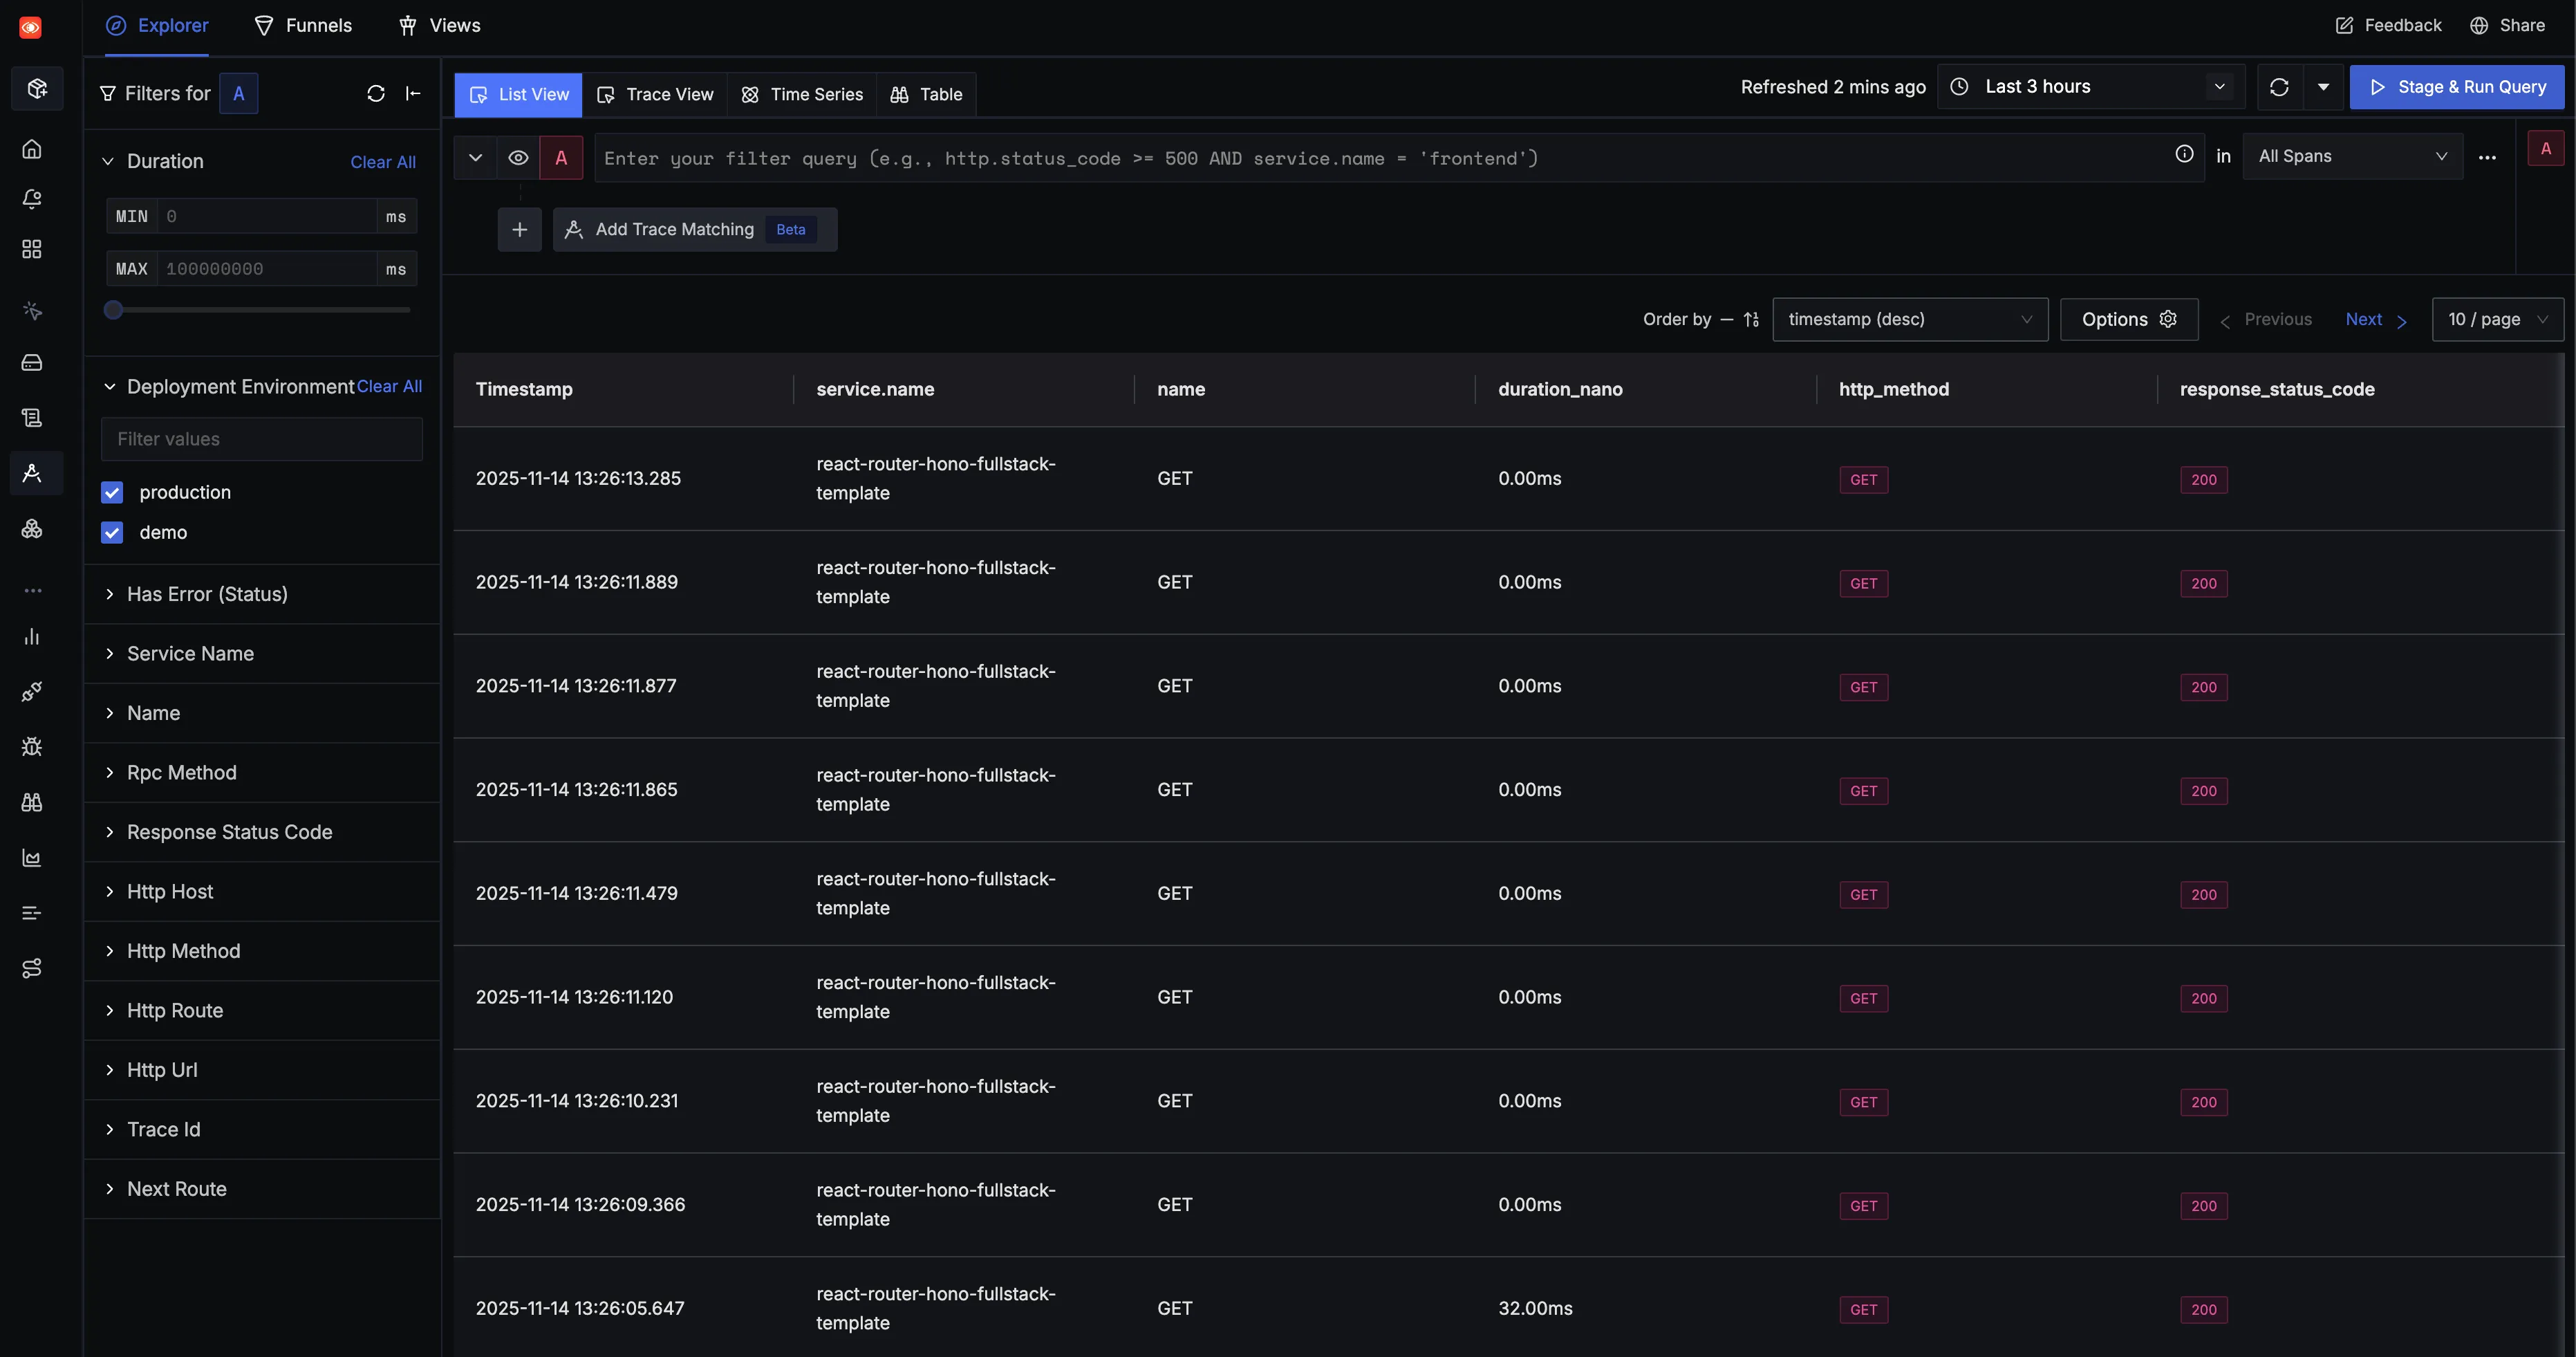Click the Stage & Run Query button

(2458, 87)
